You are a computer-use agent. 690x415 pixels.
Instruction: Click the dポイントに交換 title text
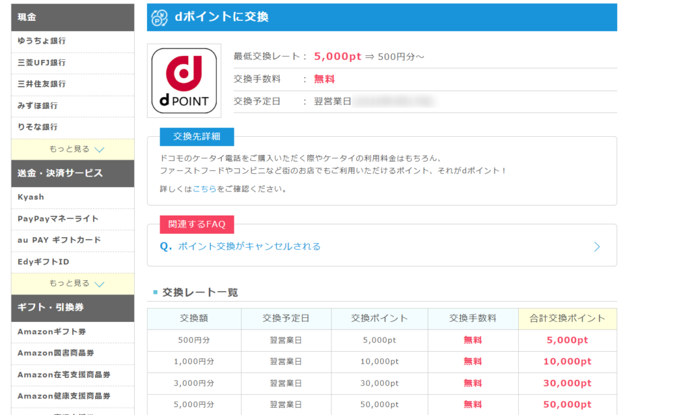(221, 17)
